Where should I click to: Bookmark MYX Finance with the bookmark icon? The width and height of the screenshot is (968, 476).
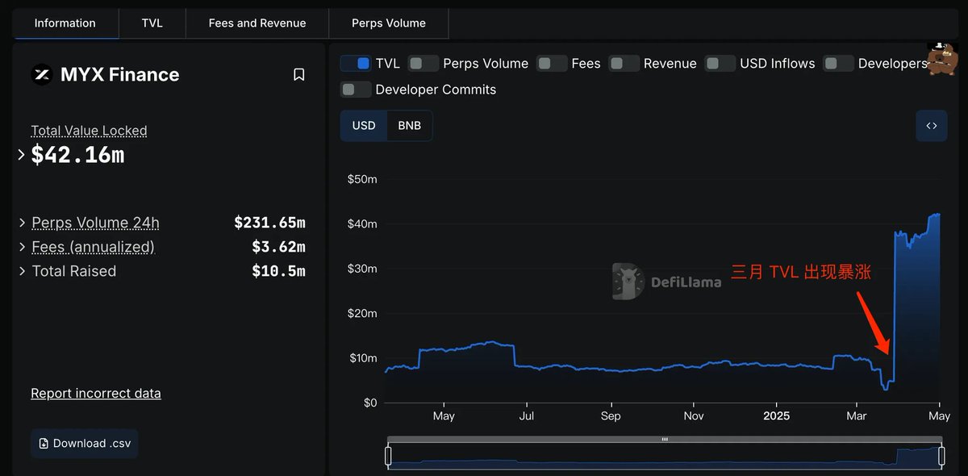pyautogui.click(x=298, y=74)
